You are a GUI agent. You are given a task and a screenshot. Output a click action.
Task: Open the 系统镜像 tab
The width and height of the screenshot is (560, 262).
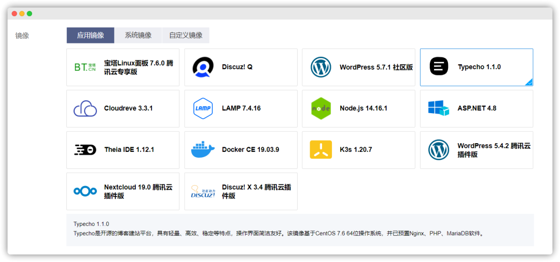(138, 35)
